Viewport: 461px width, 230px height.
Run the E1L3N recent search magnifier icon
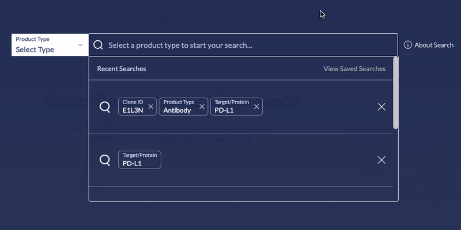tap(105, 107)
